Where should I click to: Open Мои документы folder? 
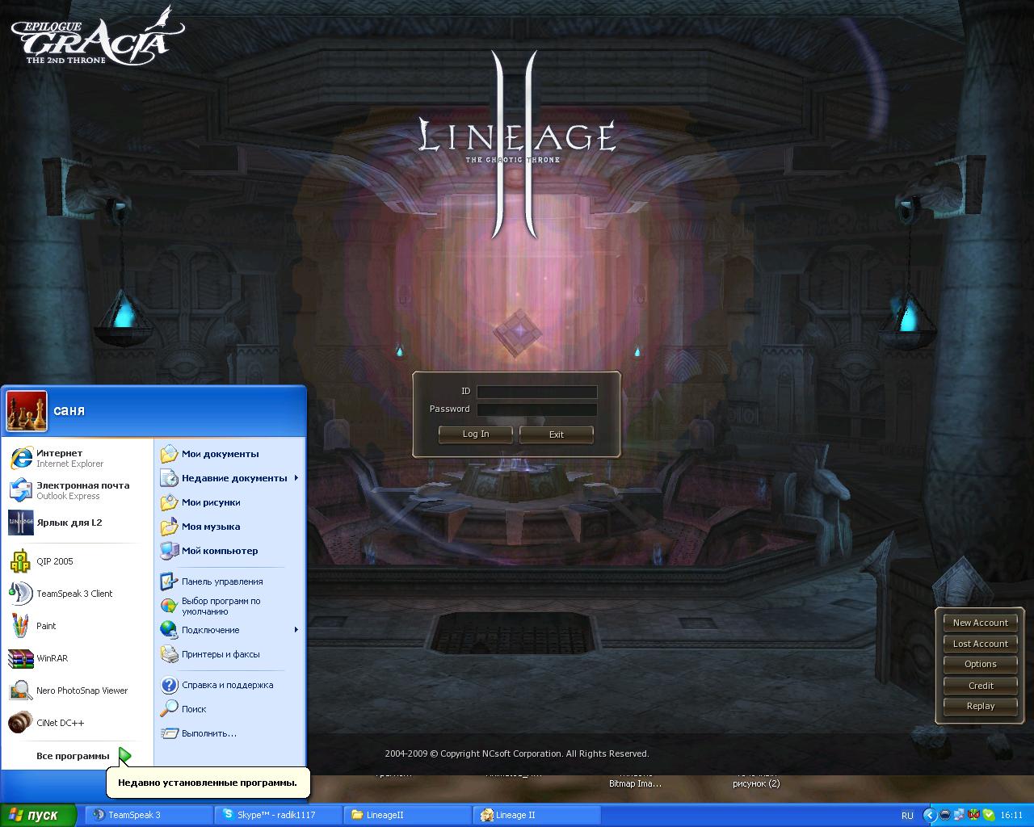click(x=229, y=454)
